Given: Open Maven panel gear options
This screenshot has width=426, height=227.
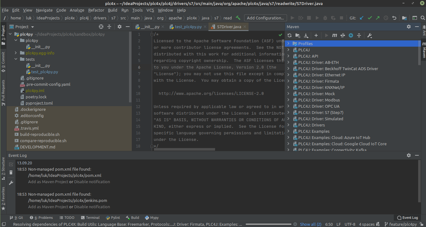Looking at the screenshot, I should 408,27.
